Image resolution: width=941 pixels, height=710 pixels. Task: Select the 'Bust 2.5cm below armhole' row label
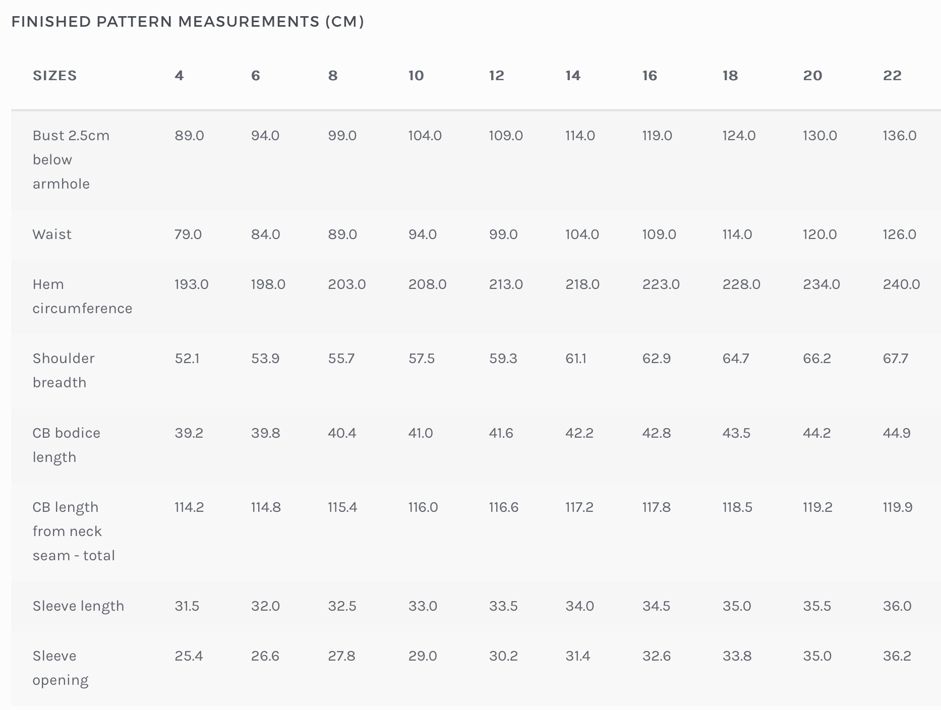(71, 159)
